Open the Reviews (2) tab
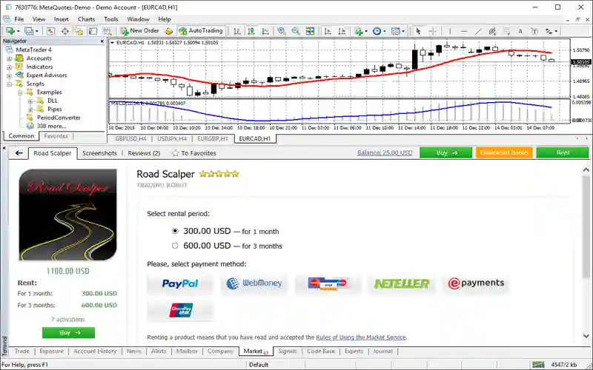This screenshot has width=593, height=370. tap(144, 153)
